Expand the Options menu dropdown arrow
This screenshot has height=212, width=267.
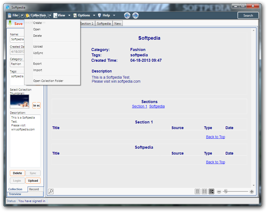[94, 15]
